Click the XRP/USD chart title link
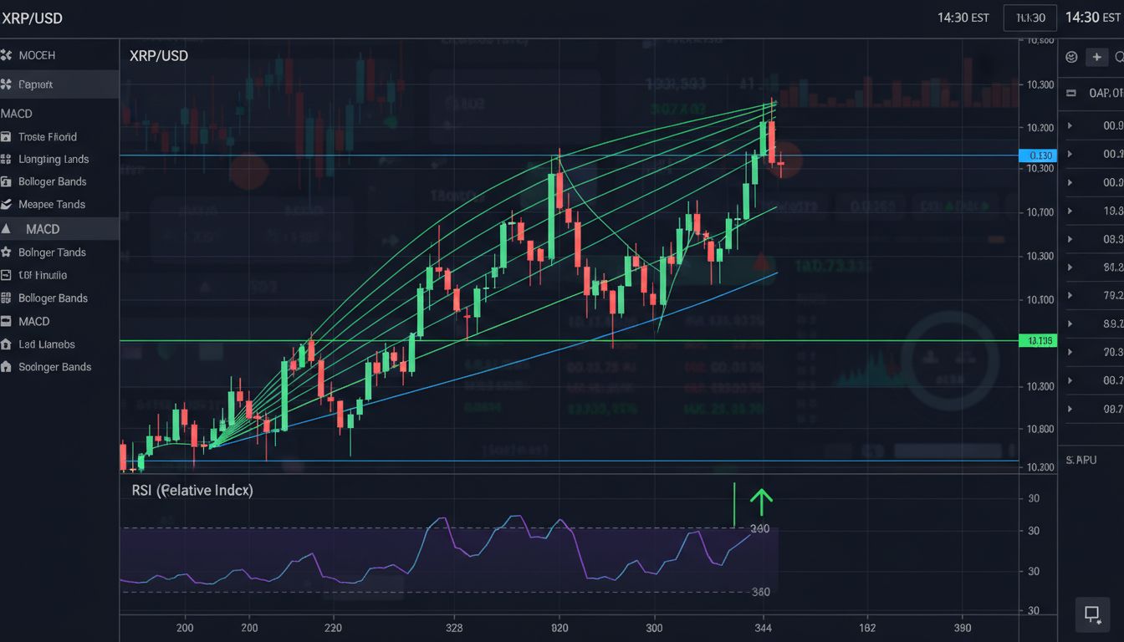 [x=158, y=56]
